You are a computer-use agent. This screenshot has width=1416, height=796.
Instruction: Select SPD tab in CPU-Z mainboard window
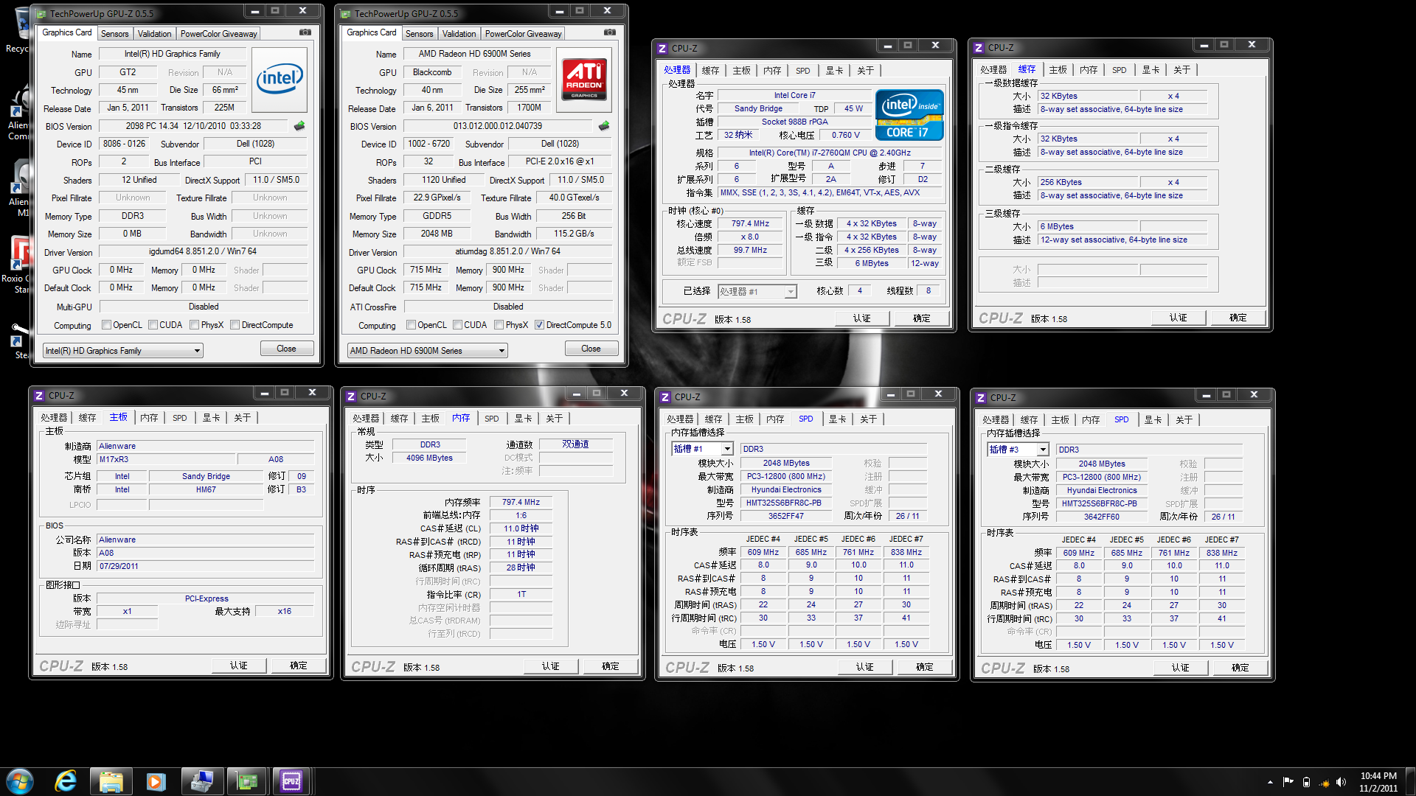point(180,418)
